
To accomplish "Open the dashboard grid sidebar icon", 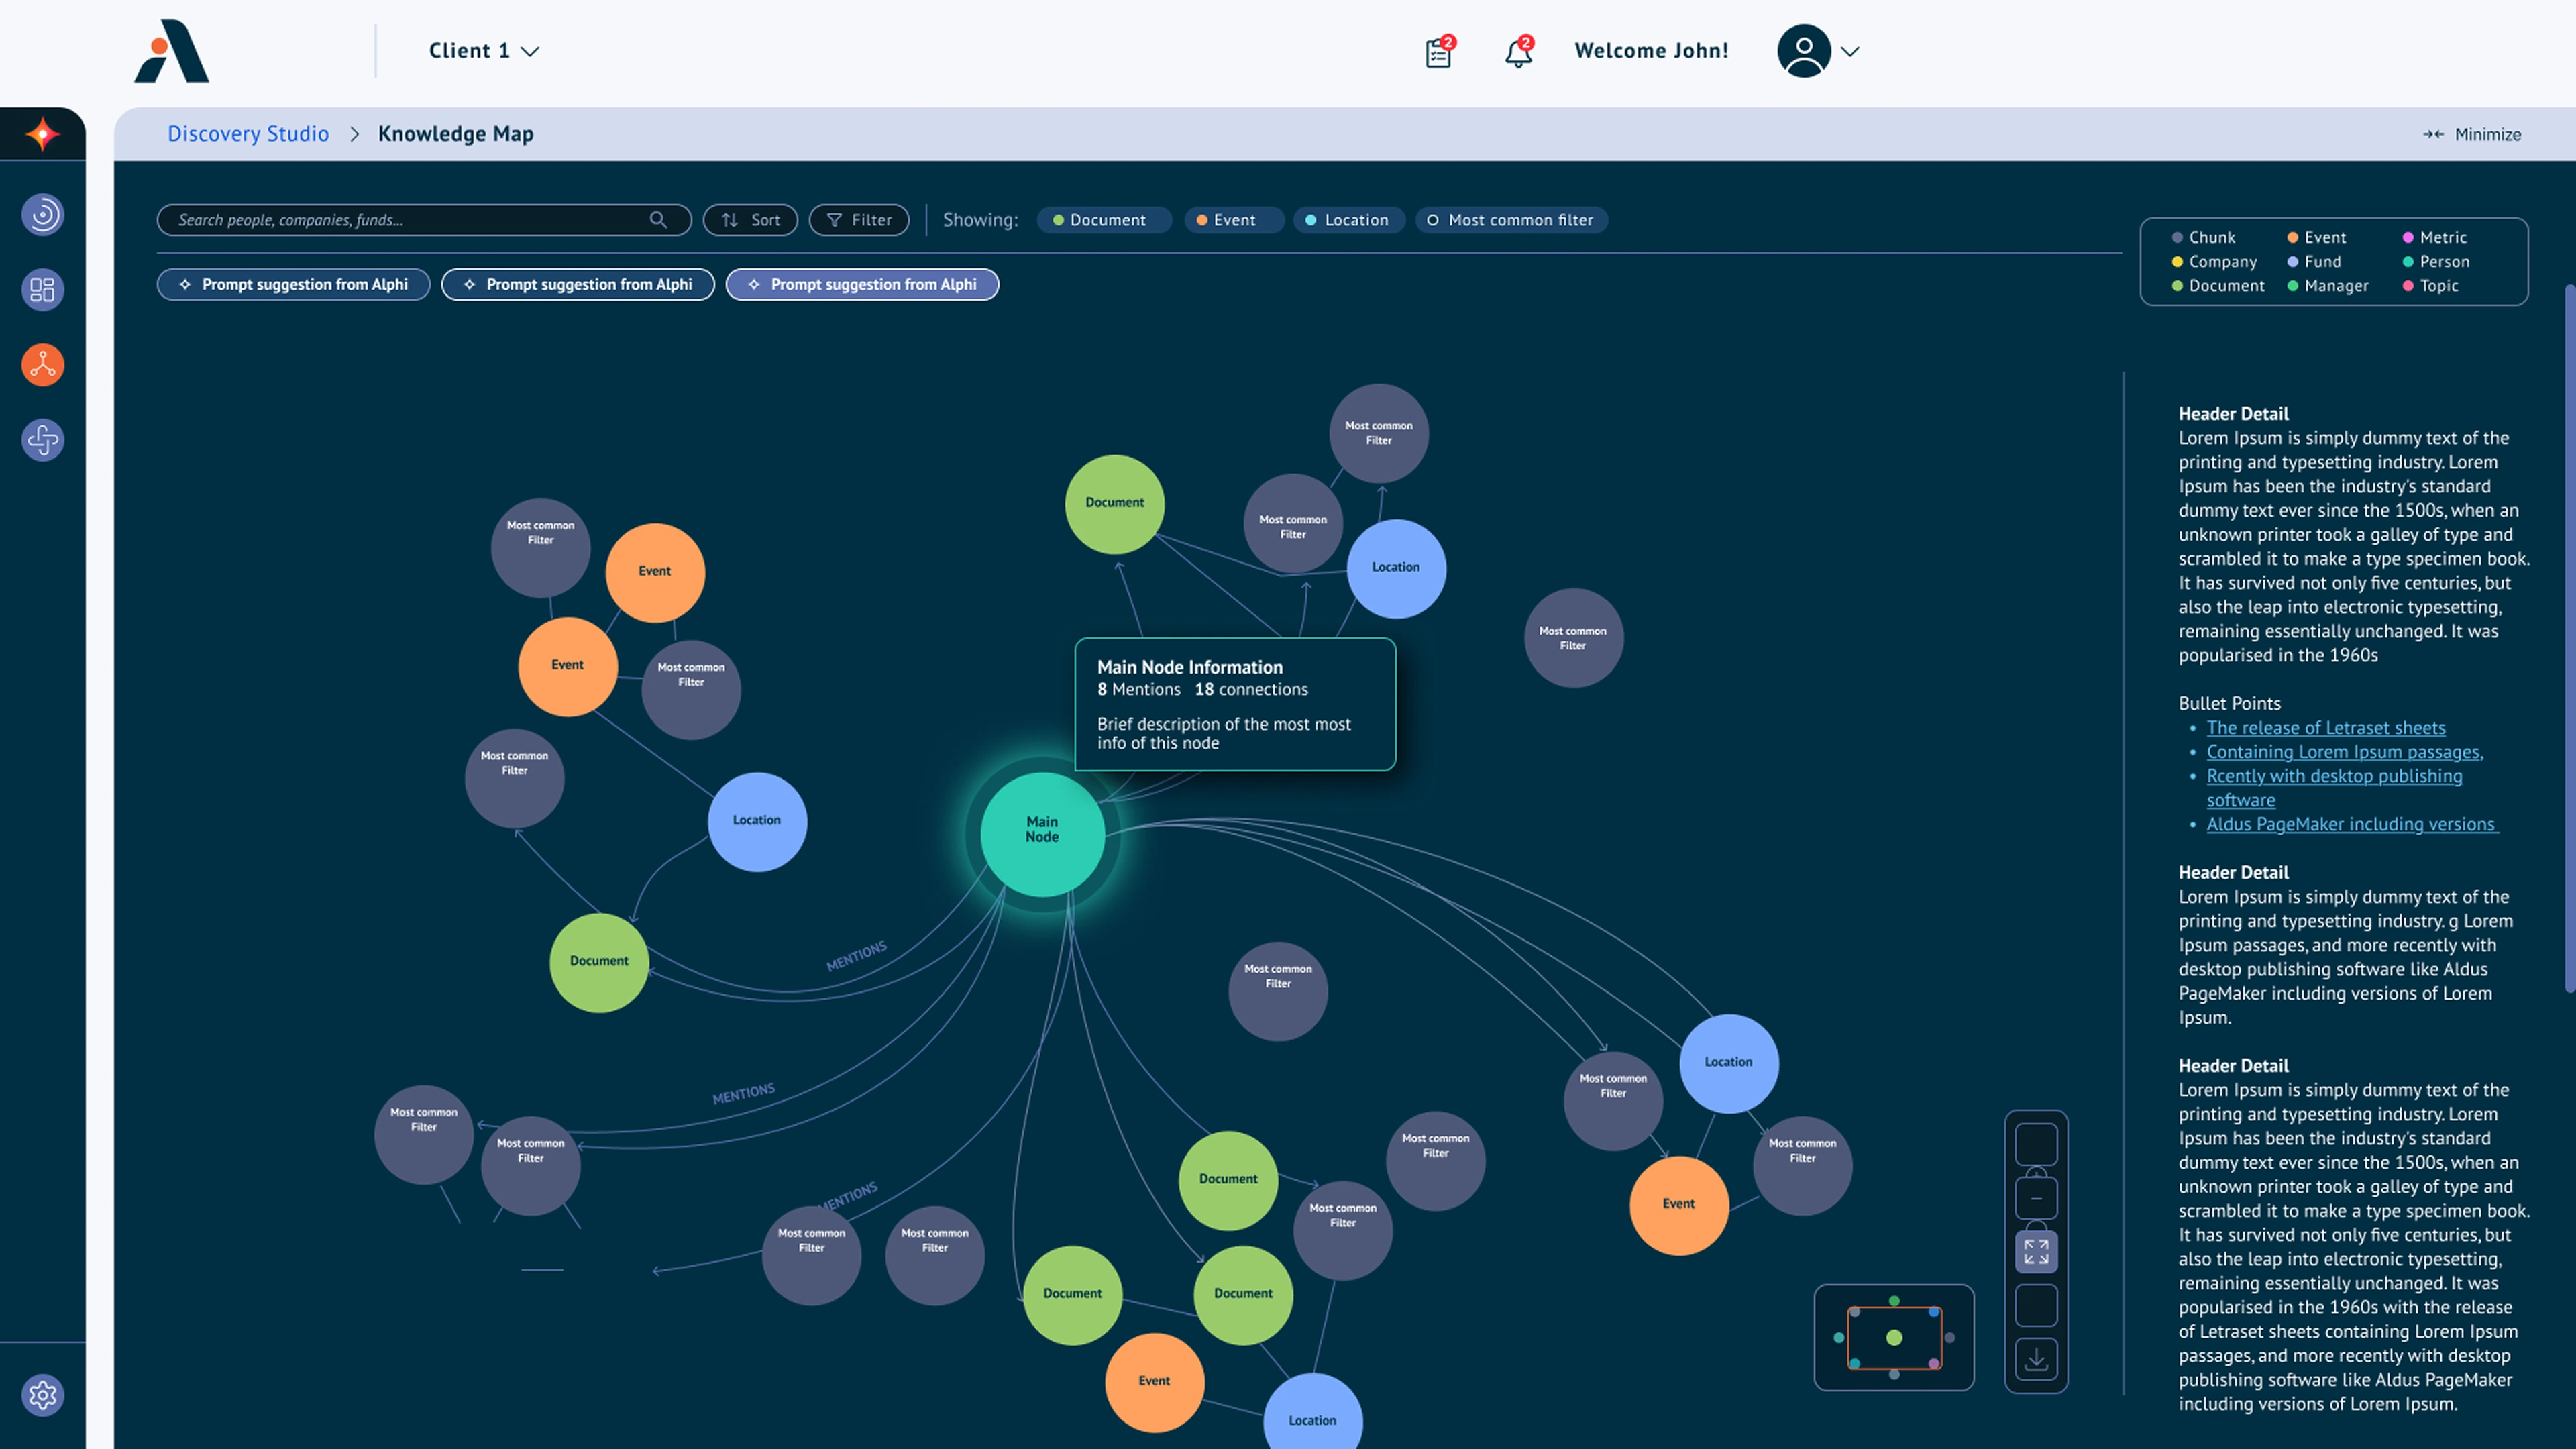I will point(42,290).
